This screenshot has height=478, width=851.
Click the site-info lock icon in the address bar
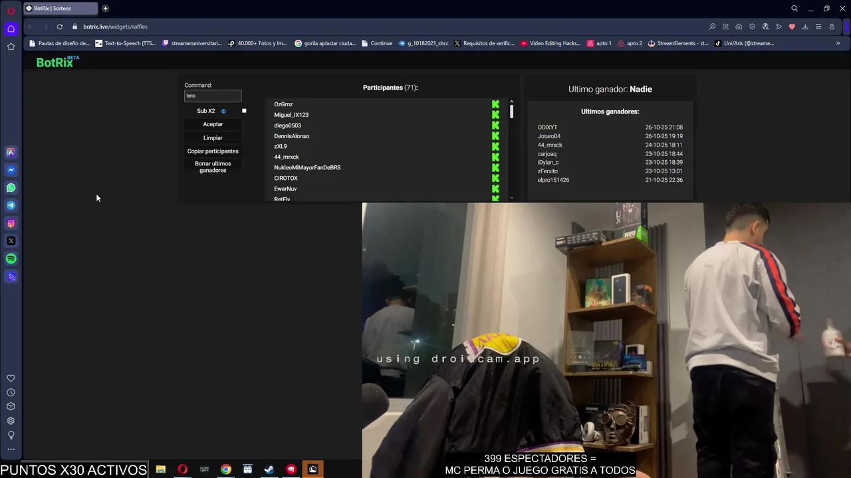pos(74,27)
